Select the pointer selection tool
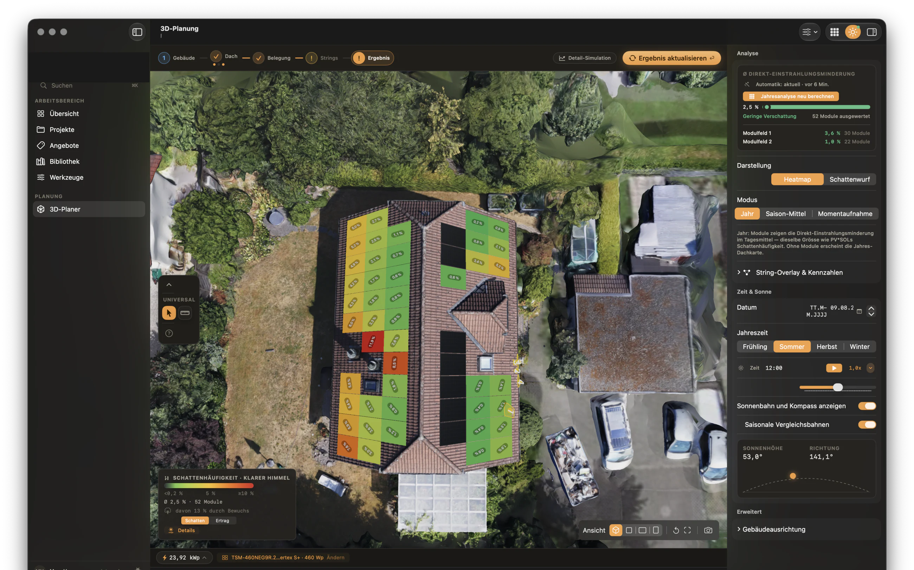The height and width of the screenshot is (570, 914). [169, 313]
